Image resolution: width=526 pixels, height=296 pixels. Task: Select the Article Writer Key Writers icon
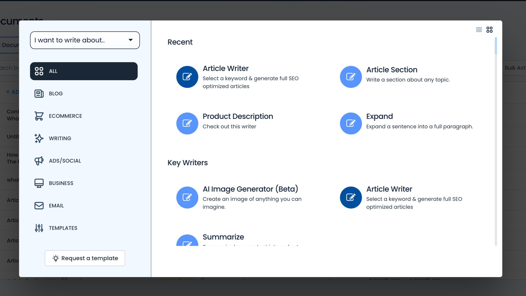(x=351, y=197)
